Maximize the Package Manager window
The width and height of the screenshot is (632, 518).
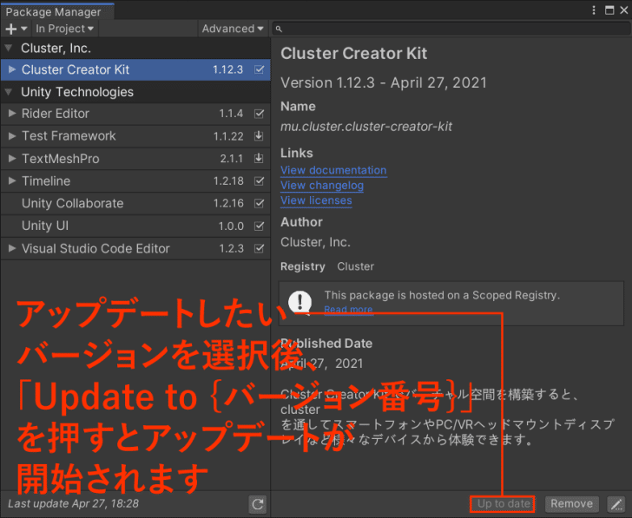point(609,10)
